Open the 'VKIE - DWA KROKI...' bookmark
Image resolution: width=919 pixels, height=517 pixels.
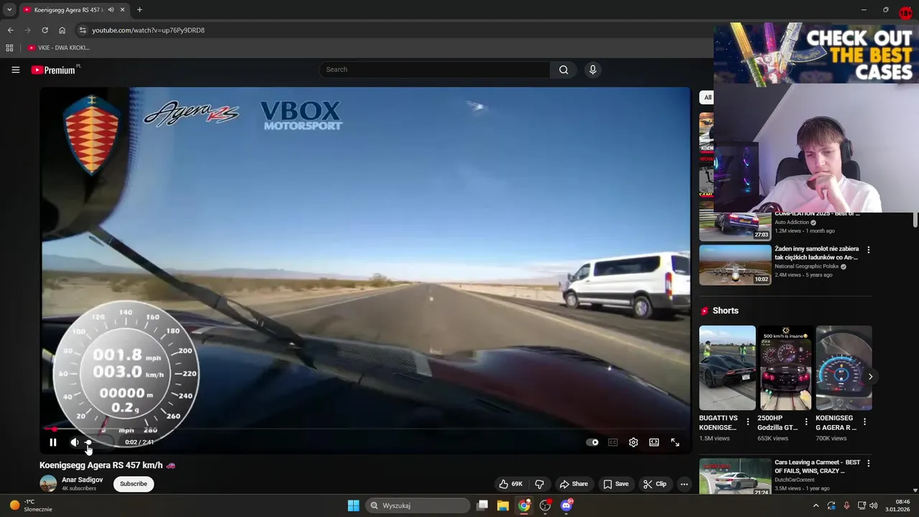tap(59, 47)
